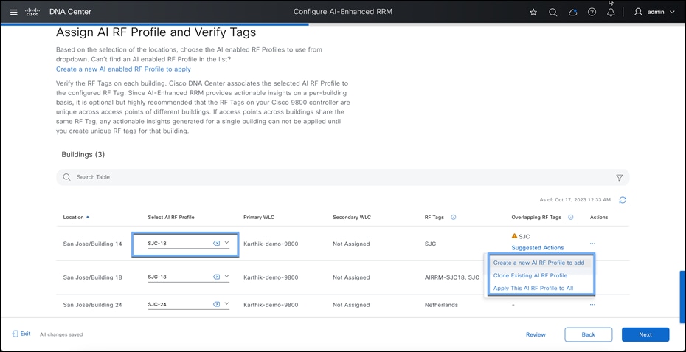The image size is (686, 352).
Task: Click the filter funnel icon
Action: (x=619, y=177)
